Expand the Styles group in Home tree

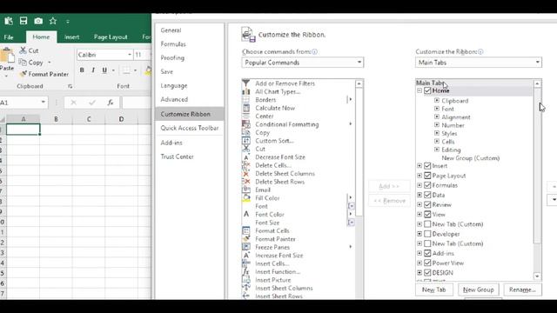(437, 133)
